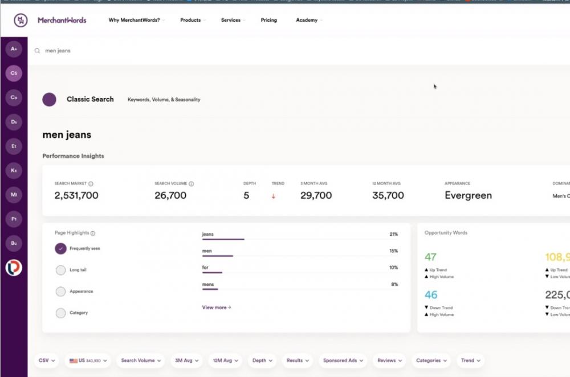Open the A+ sidebar tool
The height and width of the screenshot is (377, 570).
[14, 49]
